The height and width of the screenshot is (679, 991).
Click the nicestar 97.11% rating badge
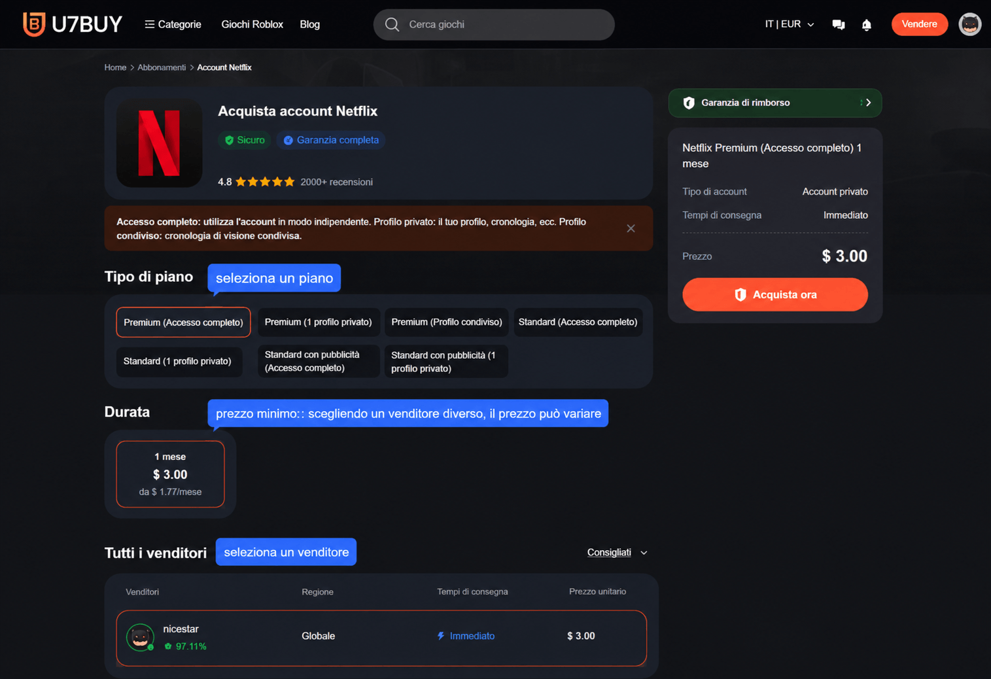[186, 646]
